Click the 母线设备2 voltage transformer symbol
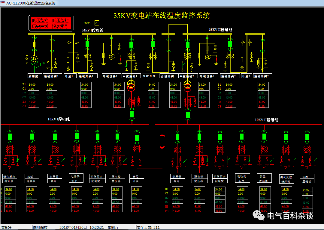 207,57
